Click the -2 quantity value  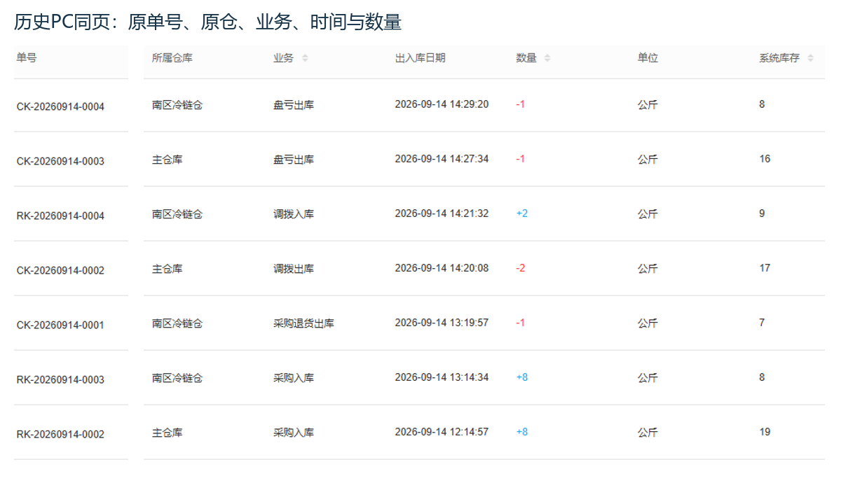tap(521, 268)
